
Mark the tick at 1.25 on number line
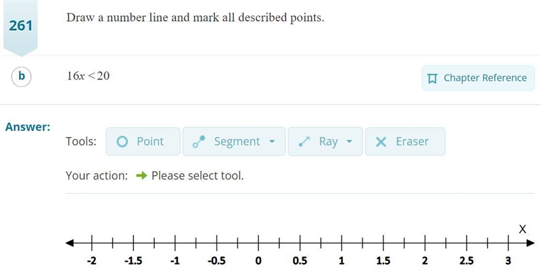362,243
